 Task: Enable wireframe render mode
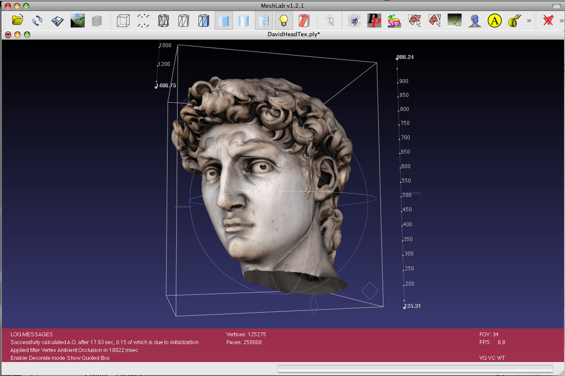click(163, 20)
